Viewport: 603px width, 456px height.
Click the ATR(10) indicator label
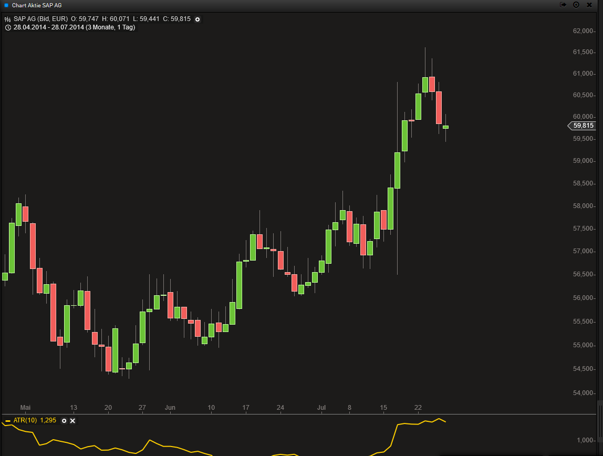click(x=25, y=421)
